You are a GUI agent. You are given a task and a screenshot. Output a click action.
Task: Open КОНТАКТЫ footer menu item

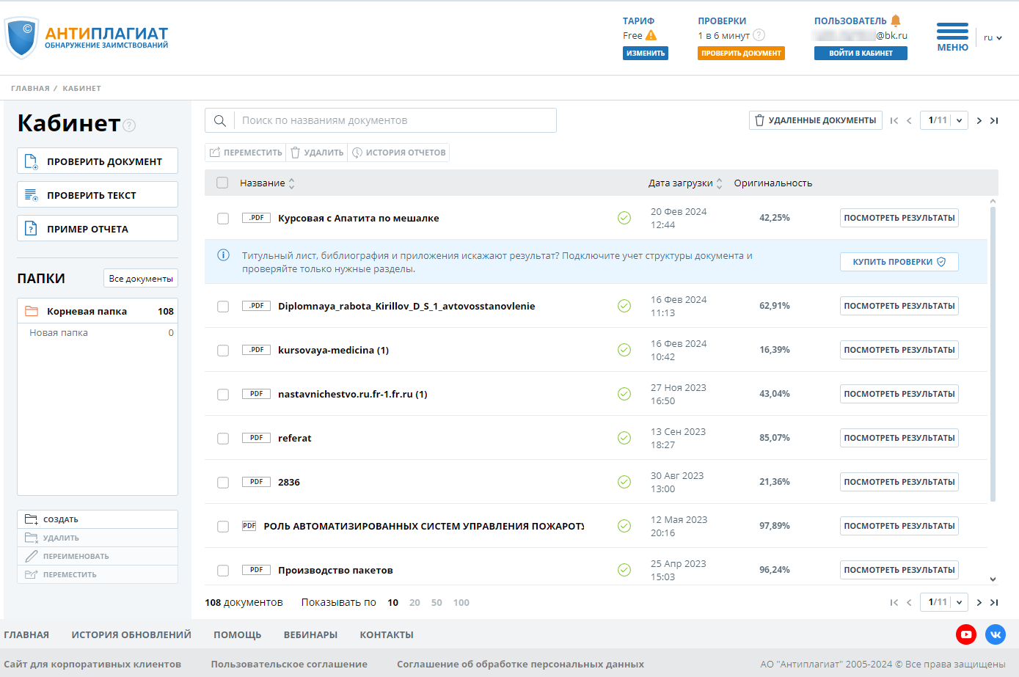pos(387,634)
